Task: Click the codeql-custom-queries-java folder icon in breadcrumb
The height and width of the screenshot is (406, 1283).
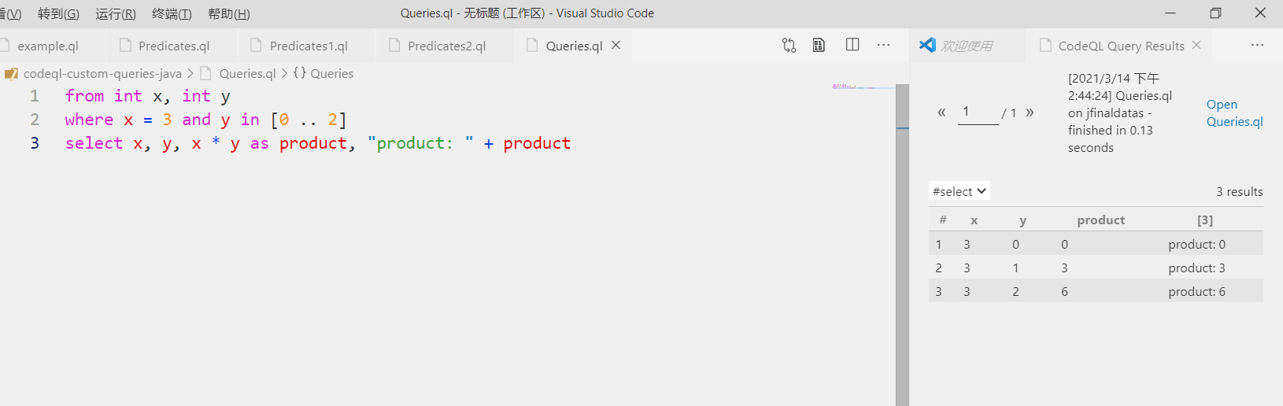Action: [11, 74]
